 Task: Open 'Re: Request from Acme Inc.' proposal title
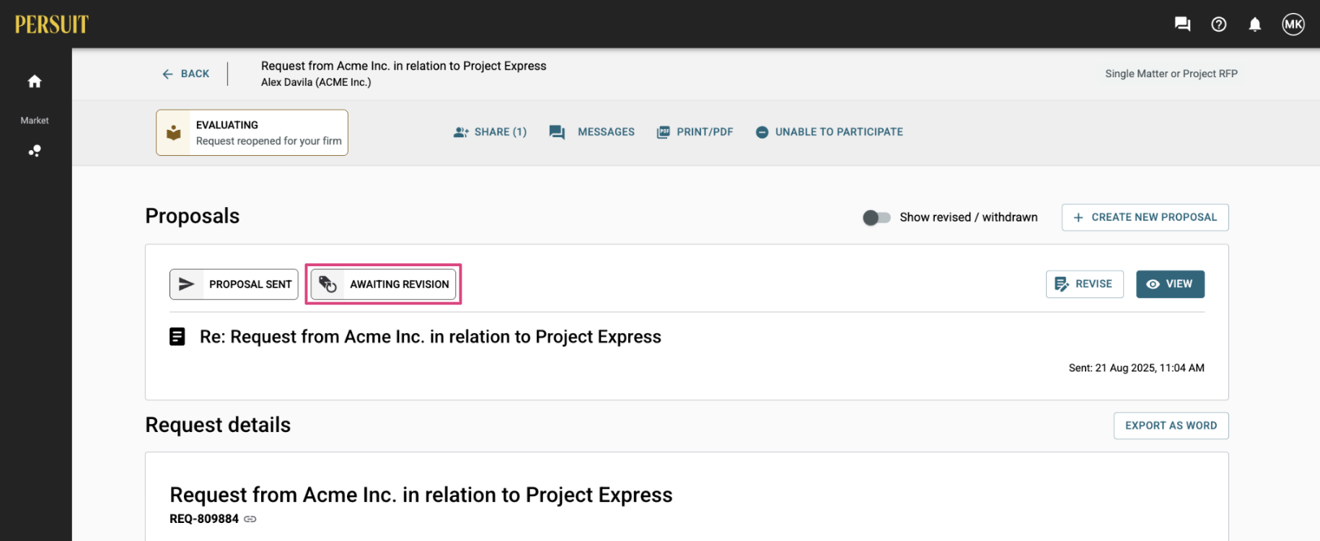[x=431, y=337]
